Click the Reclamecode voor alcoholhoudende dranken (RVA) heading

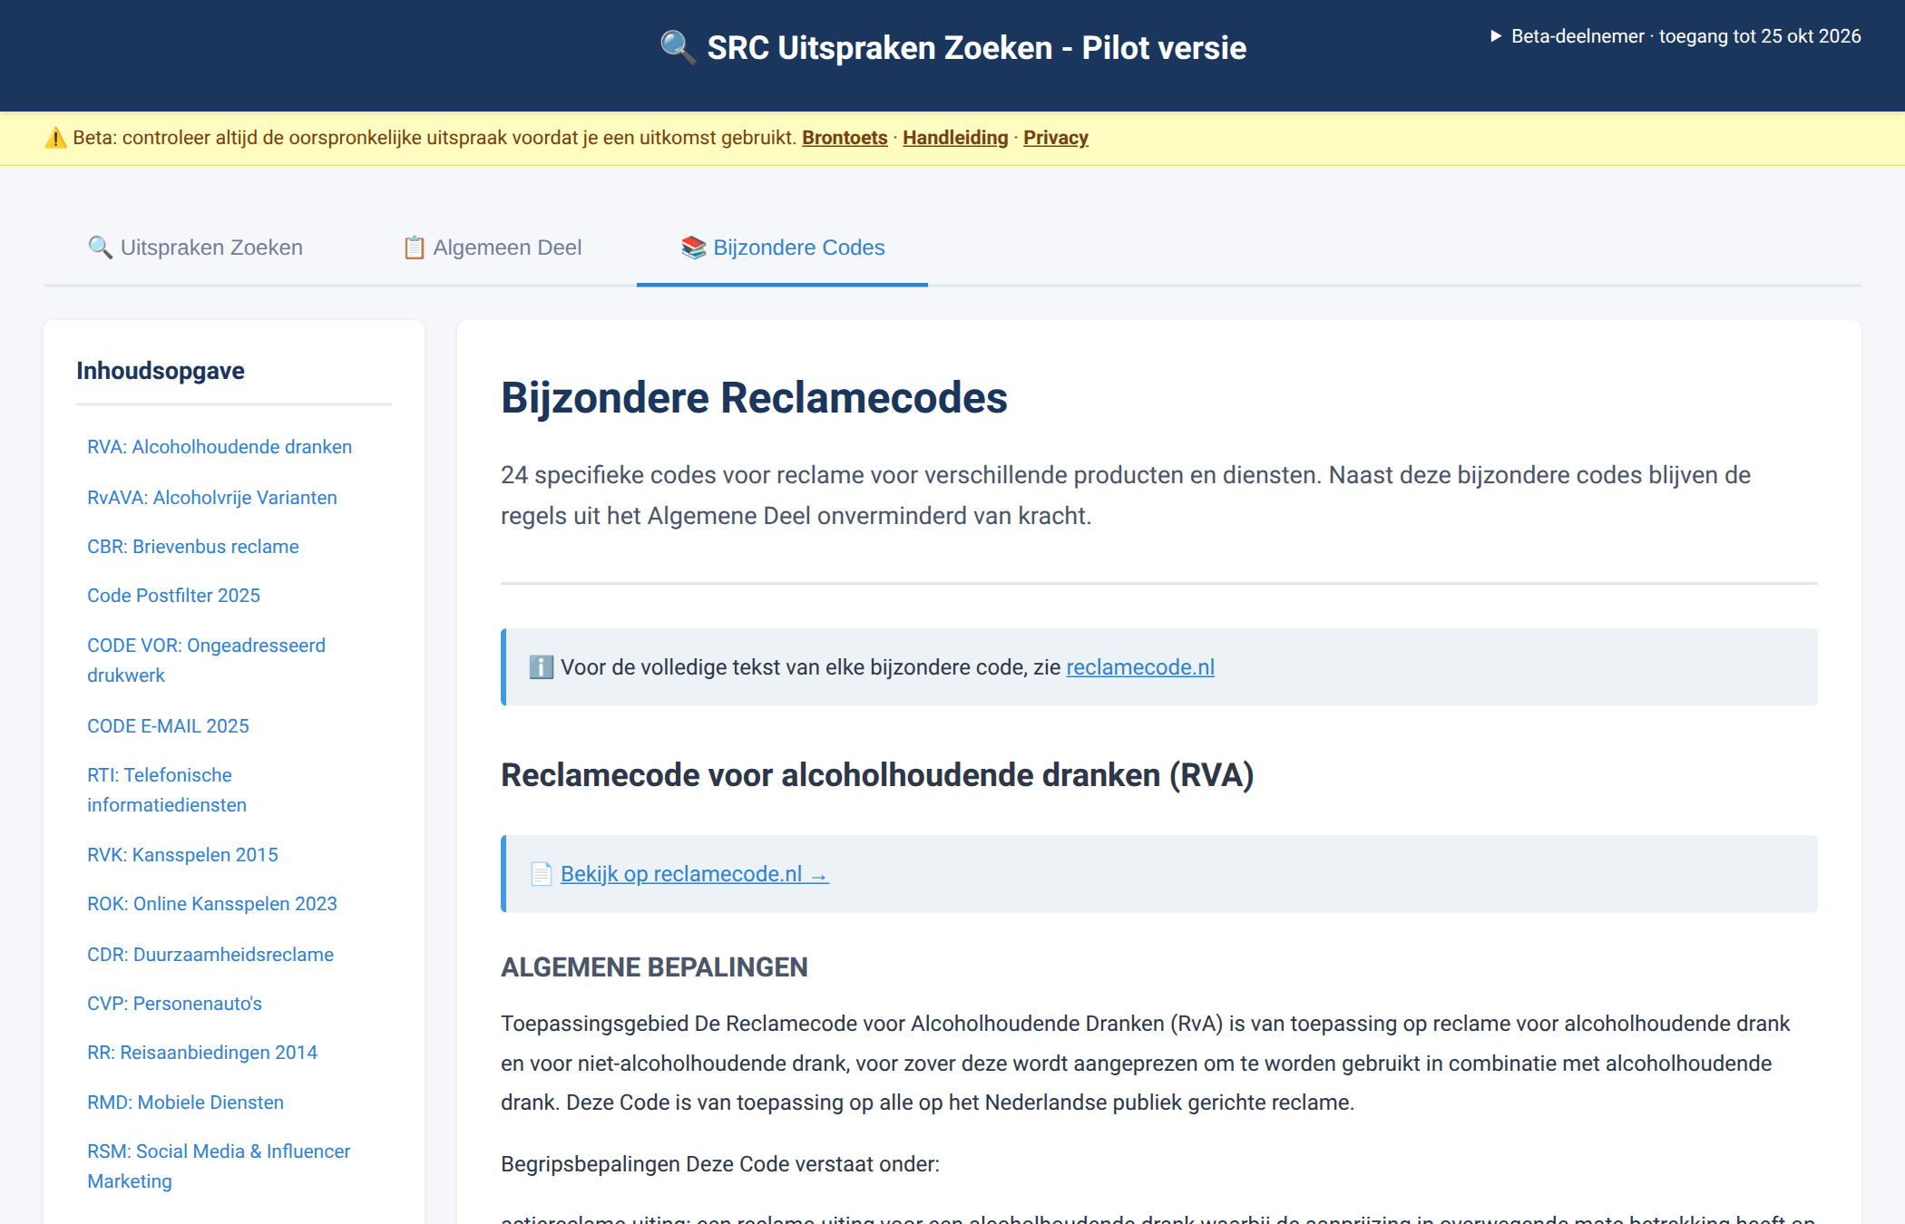tap(877, 775)
